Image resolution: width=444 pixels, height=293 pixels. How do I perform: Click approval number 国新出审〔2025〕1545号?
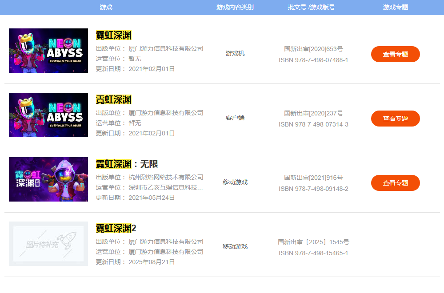click(x=313, y=242)
